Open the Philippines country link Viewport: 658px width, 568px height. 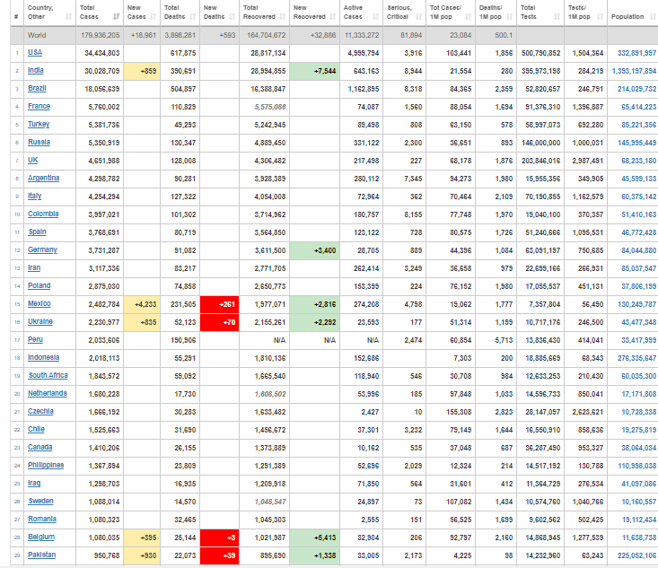tap(46, 465)
